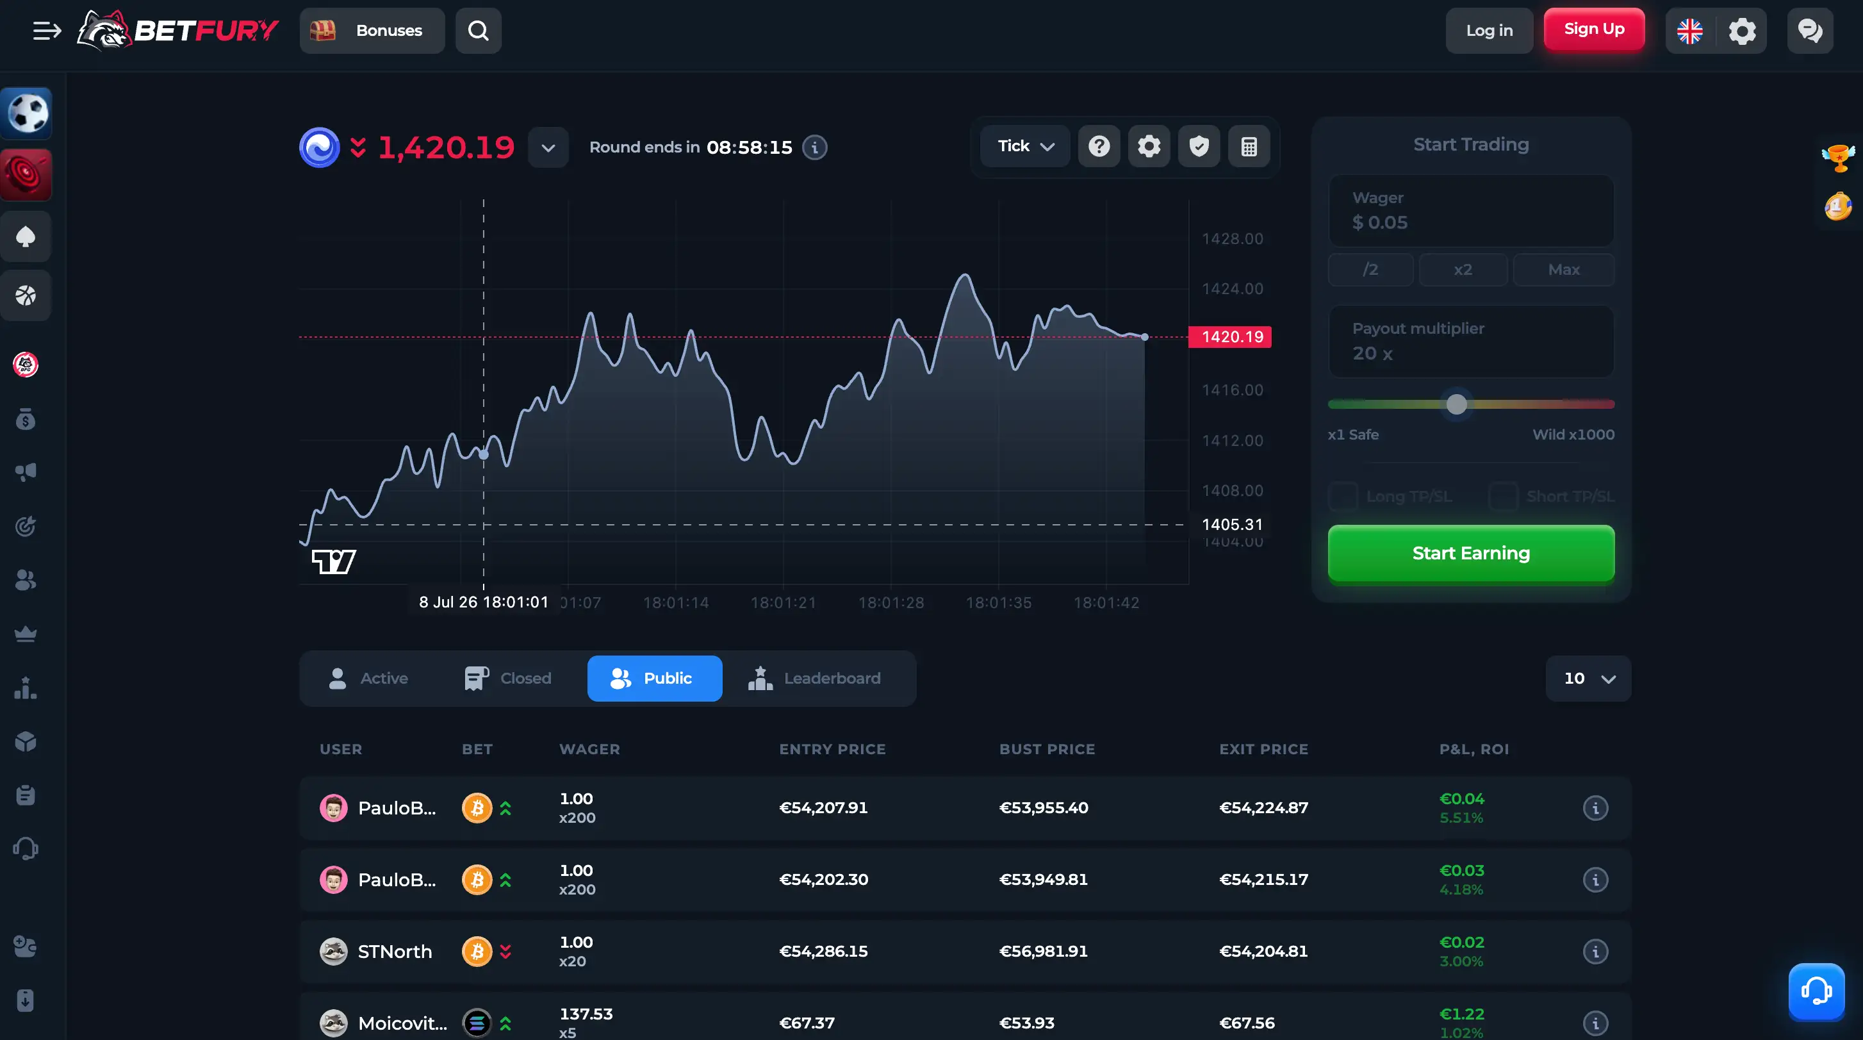The height and width of the screenshot is (1040, 1863).
Task: Halve wager with /2 button
Action: (1370, 269)
